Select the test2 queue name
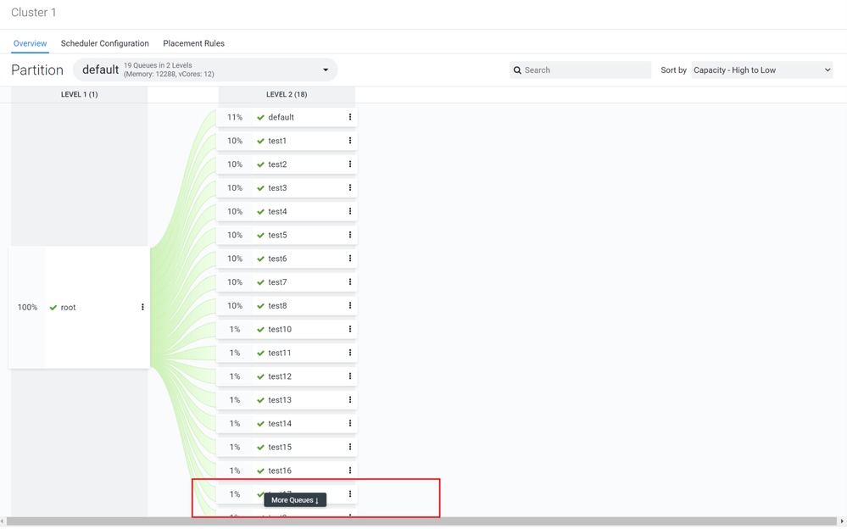This screenshot has width=847, height=529. tap(277, 164)
